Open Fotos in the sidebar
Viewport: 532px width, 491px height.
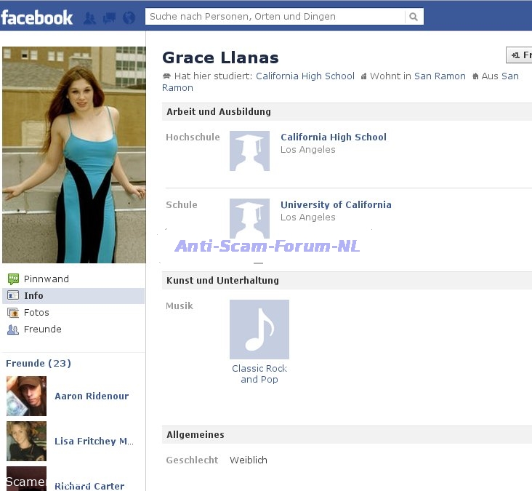[36, 312]
